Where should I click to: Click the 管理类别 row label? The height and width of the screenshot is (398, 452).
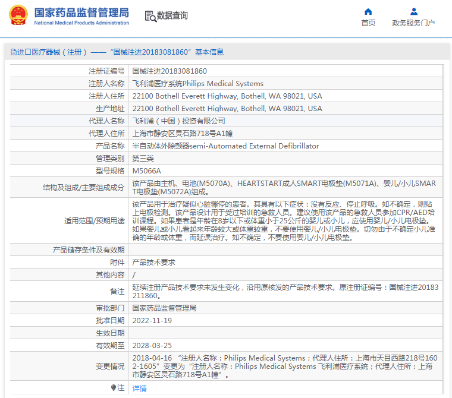pyautogui.click(x=110, y=159)
